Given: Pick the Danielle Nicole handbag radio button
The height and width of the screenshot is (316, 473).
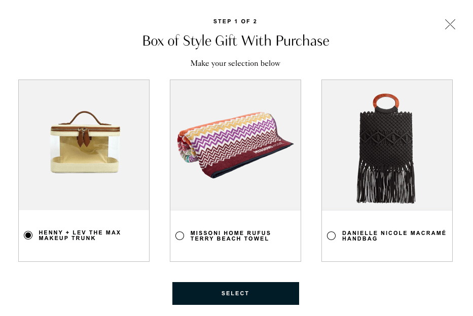Looking at the screenshot, I should (332, 236).
